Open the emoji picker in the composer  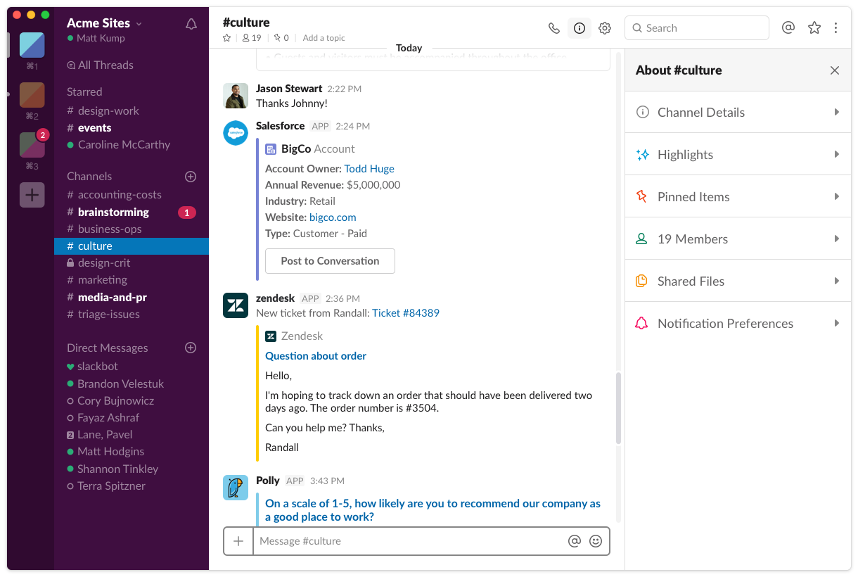[596, 541]
